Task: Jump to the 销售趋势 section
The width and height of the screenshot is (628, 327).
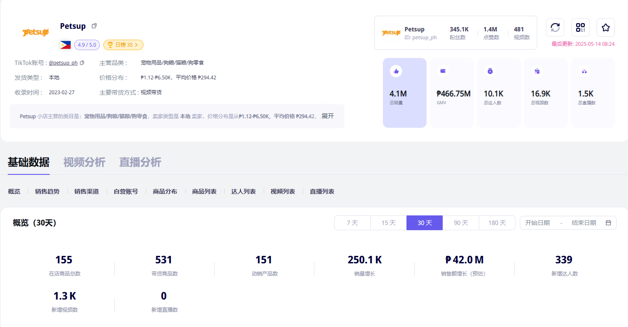Action: 47,191
